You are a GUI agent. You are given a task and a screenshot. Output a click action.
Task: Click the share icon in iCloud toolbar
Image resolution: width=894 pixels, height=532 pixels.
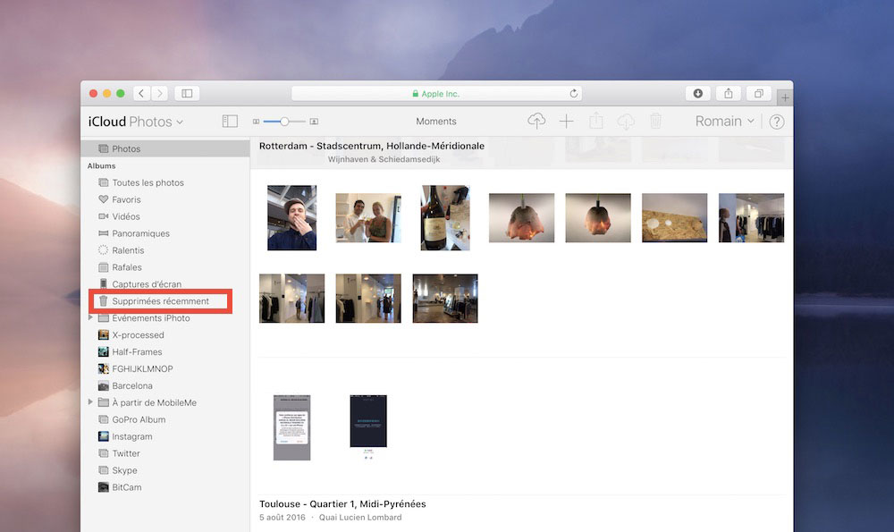[596, 122]
